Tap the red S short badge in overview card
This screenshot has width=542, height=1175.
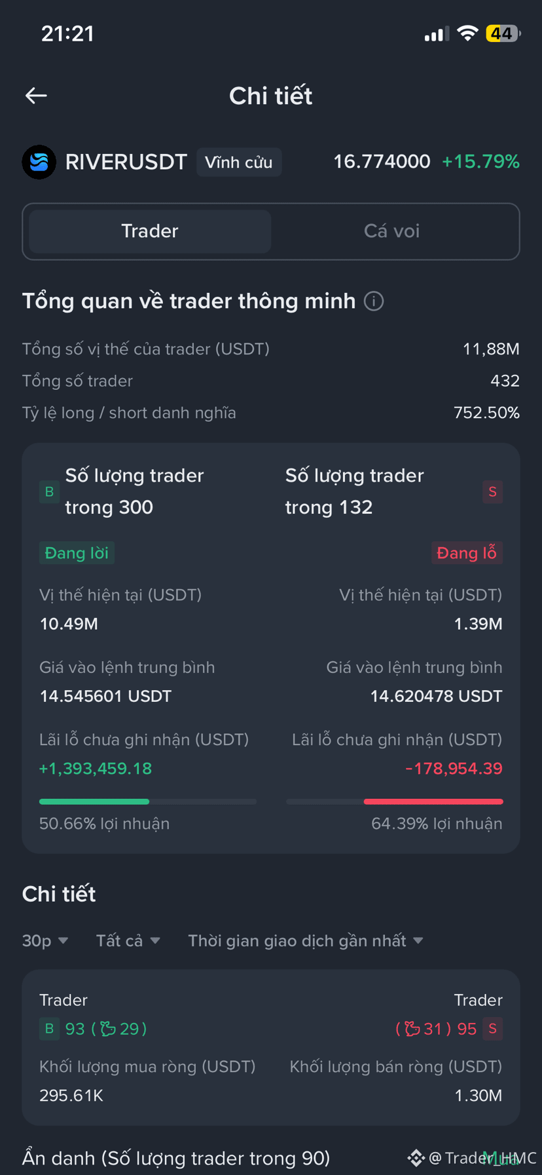(x=492, y=491)
